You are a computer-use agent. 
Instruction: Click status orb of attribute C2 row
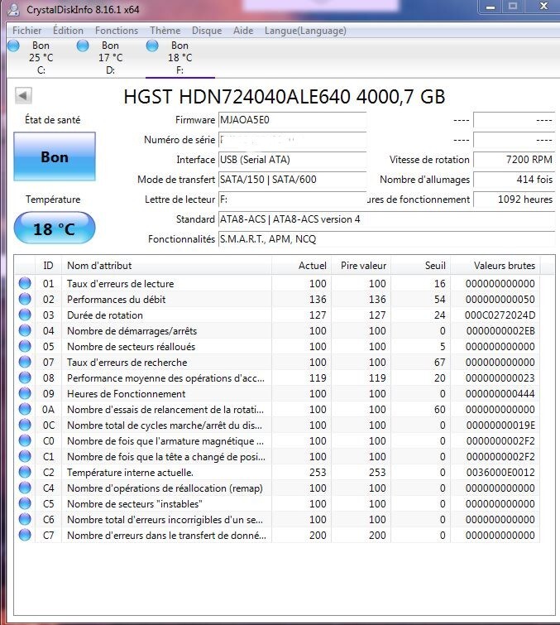[25, 472]
